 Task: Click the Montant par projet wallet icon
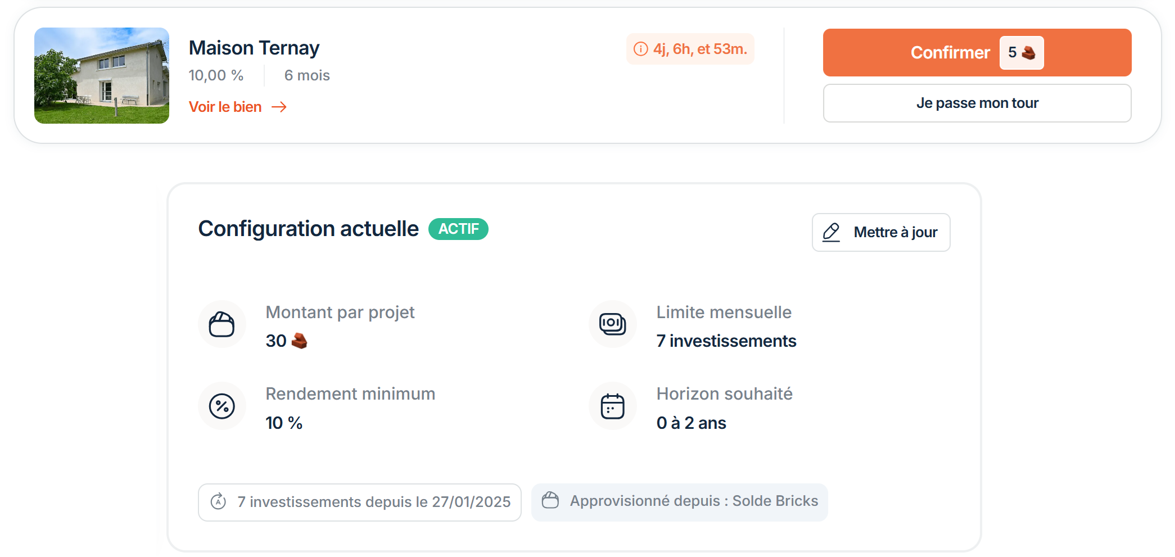click(222, 324)
